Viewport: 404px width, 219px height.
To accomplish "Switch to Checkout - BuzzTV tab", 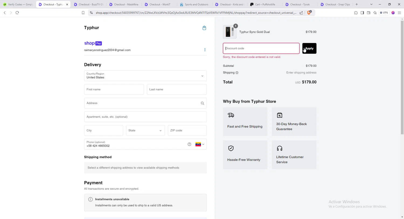I will 88,4.
